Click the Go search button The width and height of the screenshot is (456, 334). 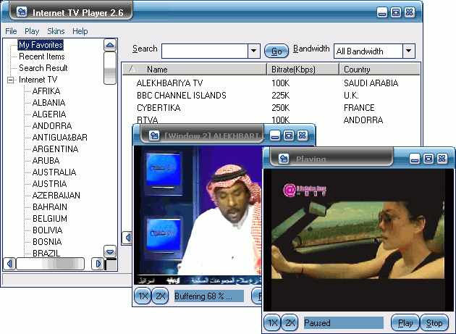pyautogui.click(x=276, y=51)
